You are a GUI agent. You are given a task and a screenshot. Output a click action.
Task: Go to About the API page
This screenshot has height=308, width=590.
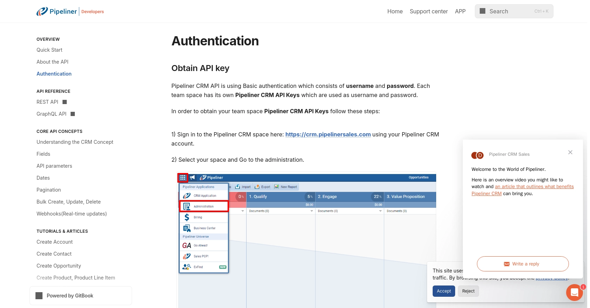pyautogui.click(x=52, y=62)
